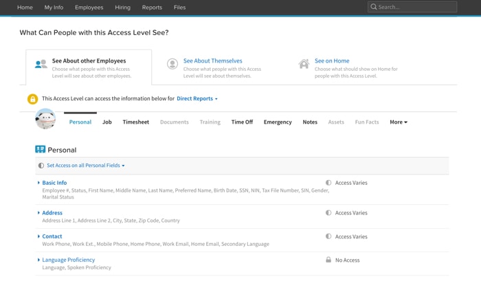Expand Address with its triangle arrow

click(x=38, y=213)
